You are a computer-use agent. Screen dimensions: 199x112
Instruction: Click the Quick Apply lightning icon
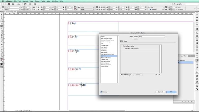[x=195, y=8]
